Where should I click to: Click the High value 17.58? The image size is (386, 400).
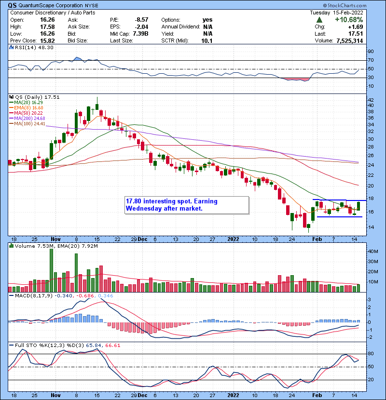point(47,27)
